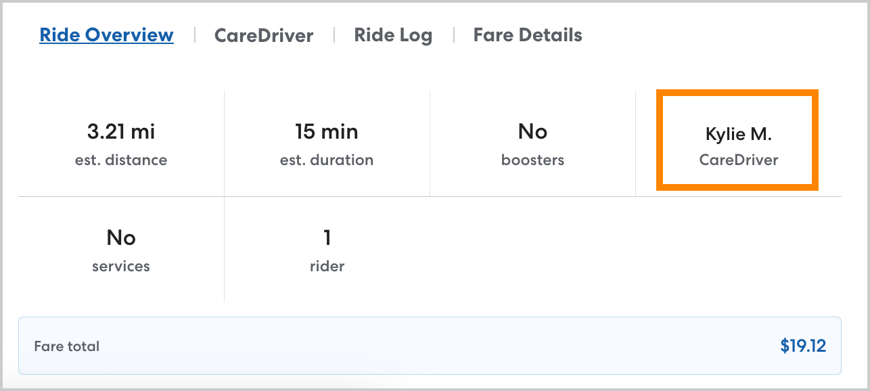Click the 15 min duration value
This screenshot has width=870, height=391.
click(x=327, y=131)
